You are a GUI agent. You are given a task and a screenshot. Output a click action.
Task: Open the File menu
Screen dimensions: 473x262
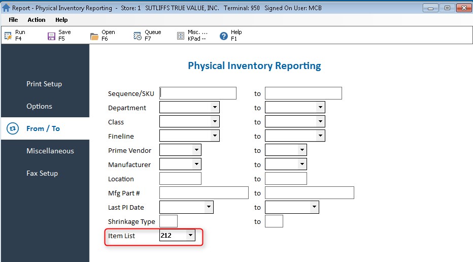(13, 20)
